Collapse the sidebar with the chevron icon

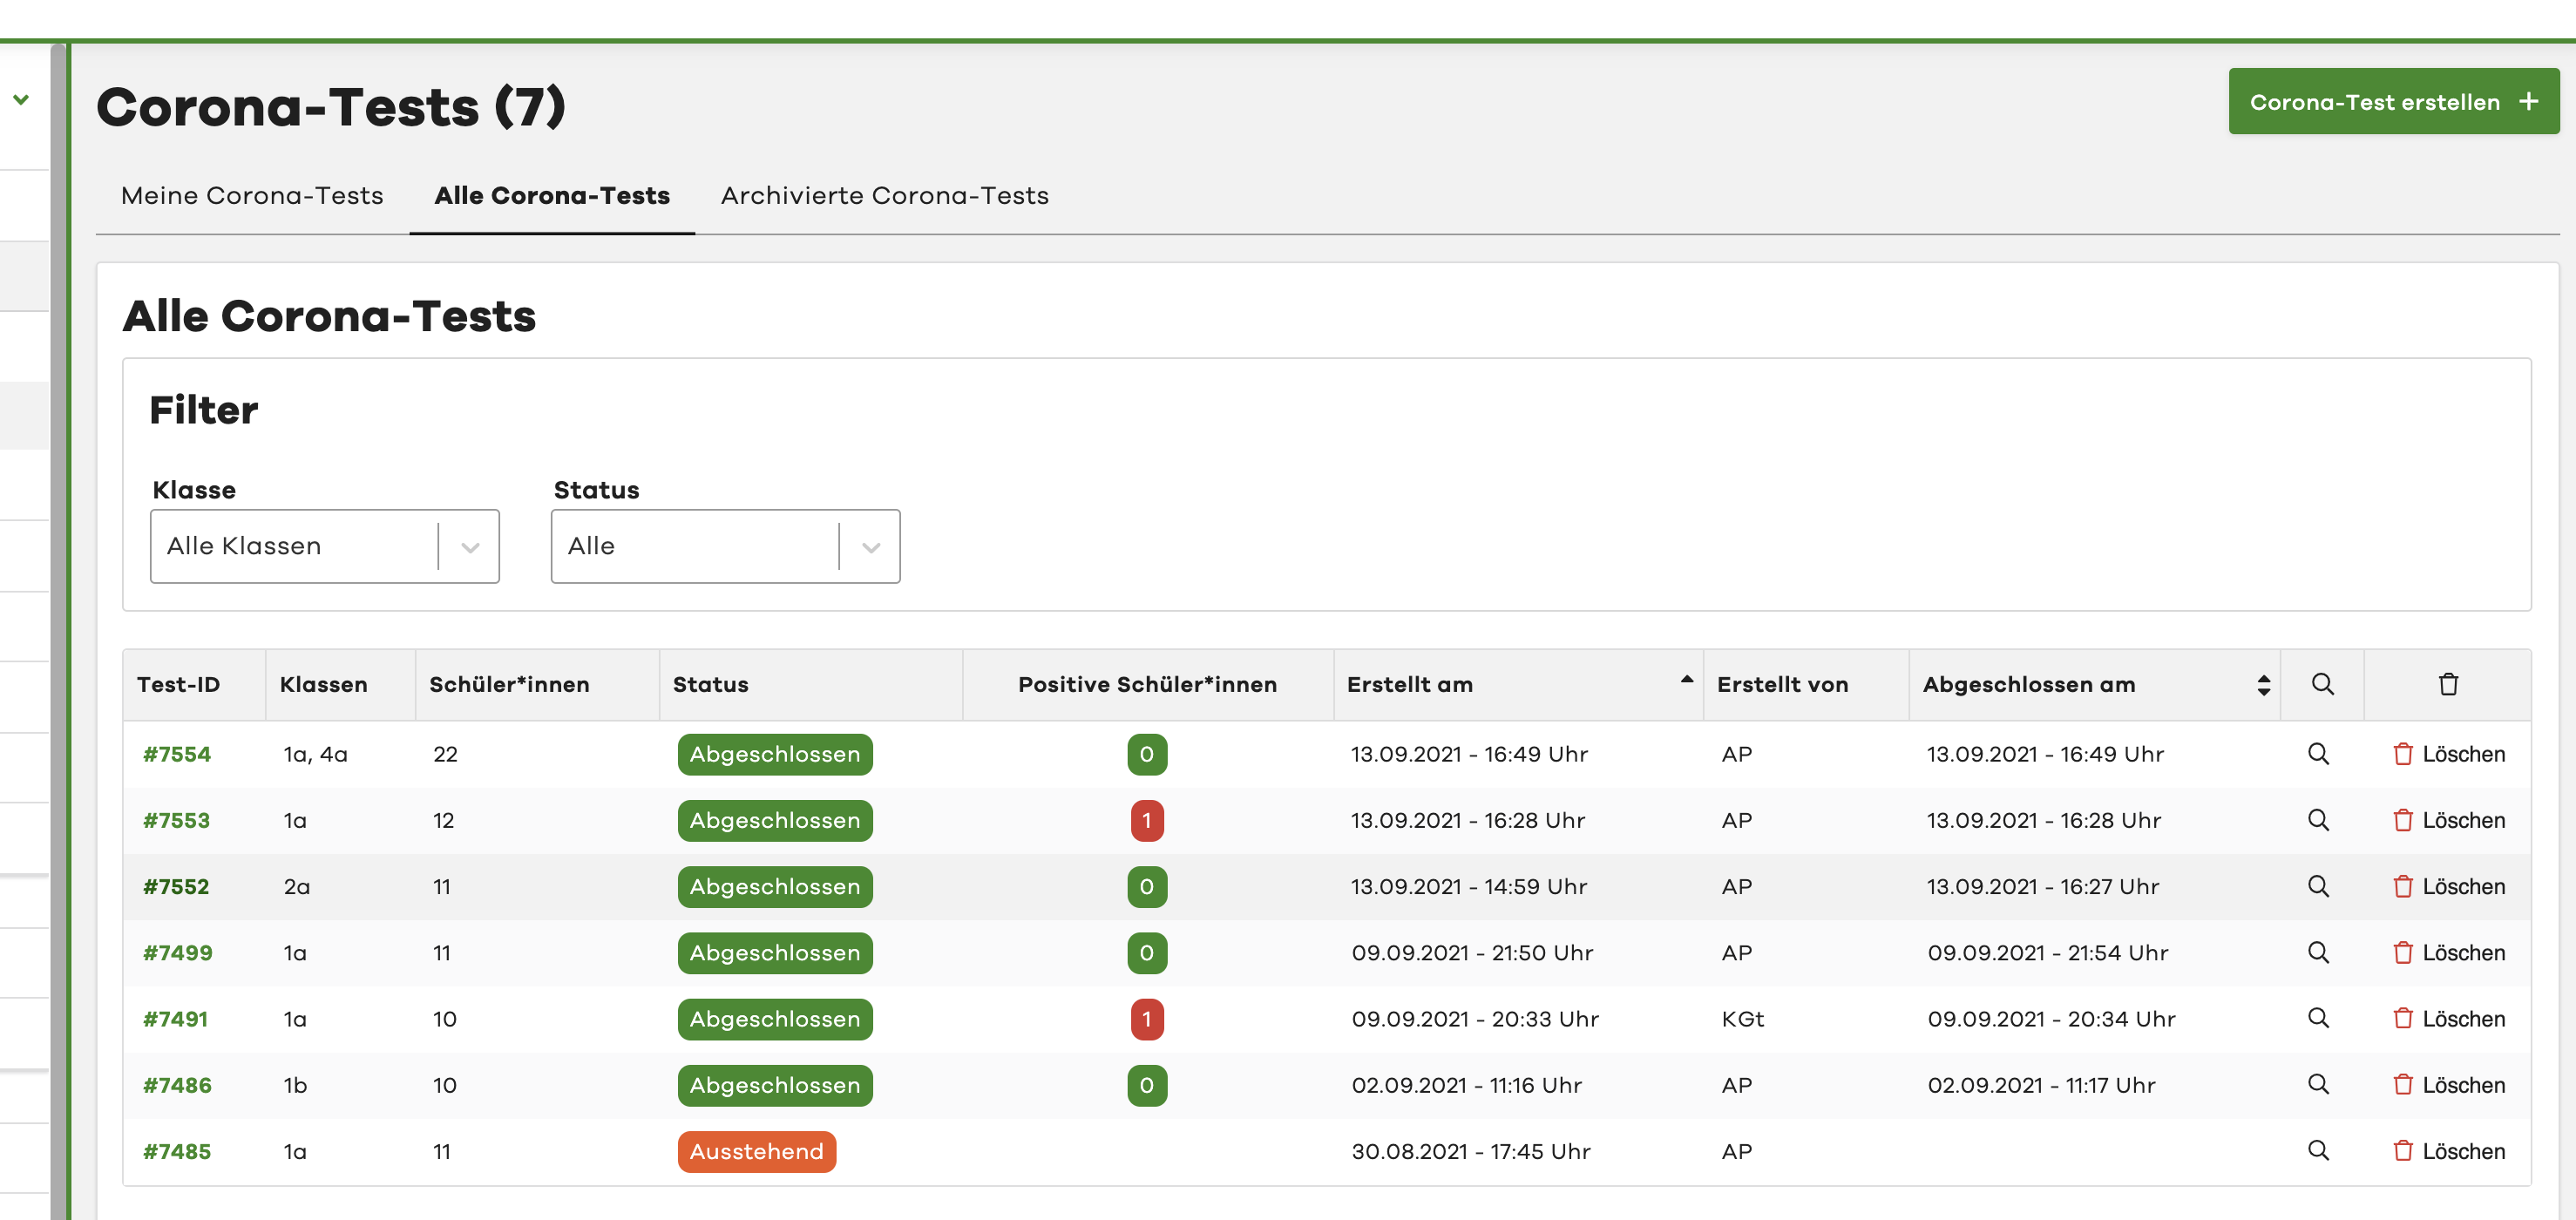pyautogui.click(x=20, y=99)
